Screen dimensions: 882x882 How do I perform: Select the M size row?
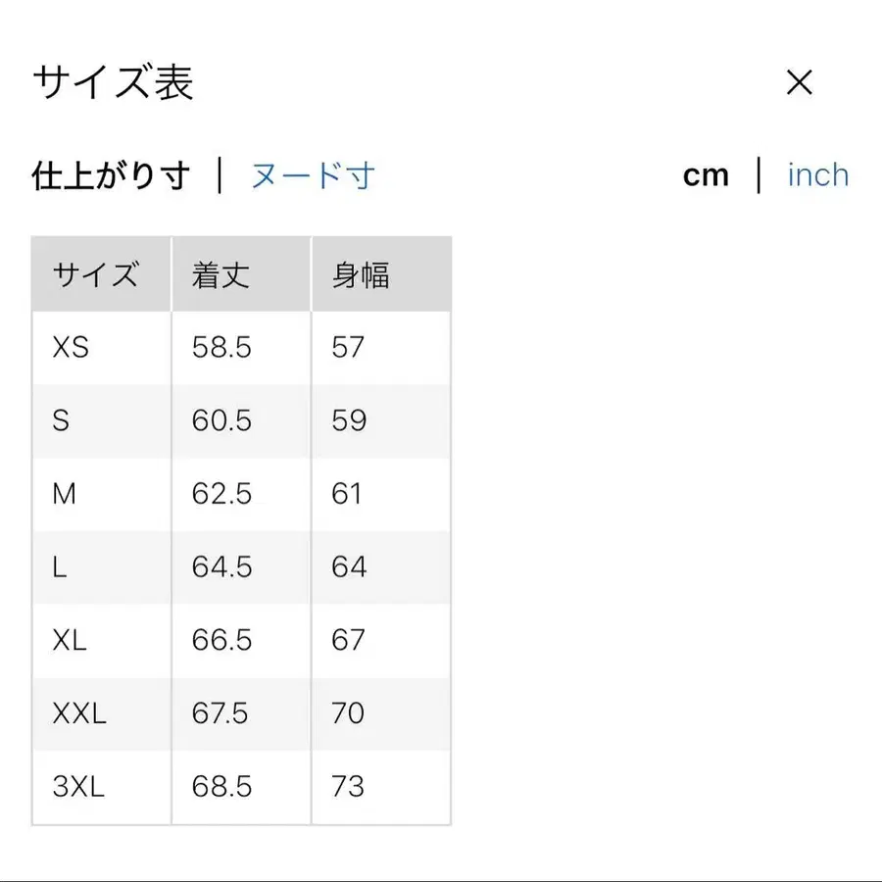[x=98, y=494]
